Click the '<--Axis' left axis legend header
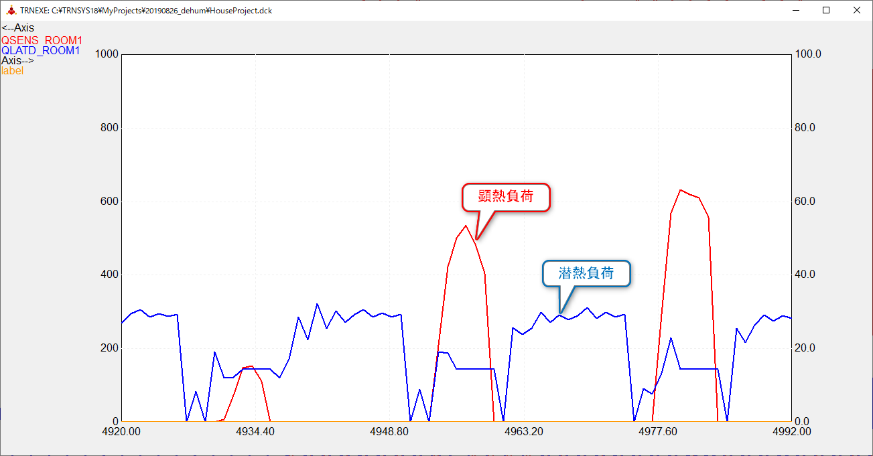Viewport: 873px width, 456px height. click(18, 28)
